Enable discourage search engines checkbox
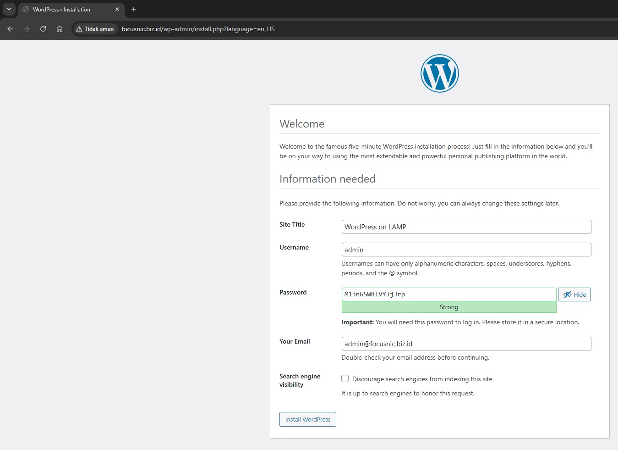 tap(345, 378)
